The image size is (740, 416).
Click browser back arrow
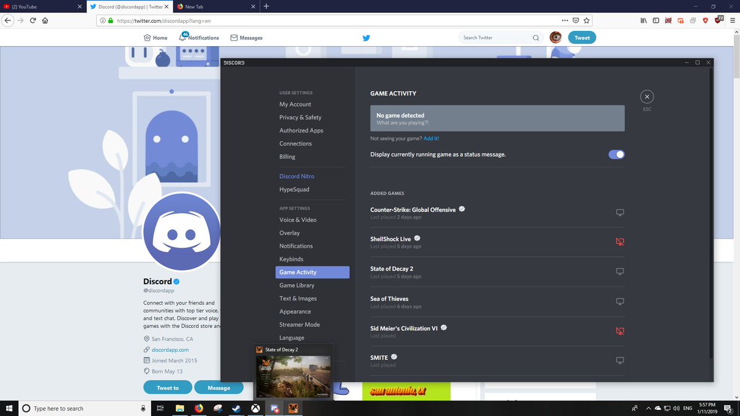7,20
